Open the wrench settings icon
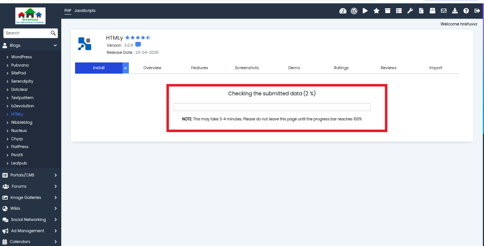 410,11
